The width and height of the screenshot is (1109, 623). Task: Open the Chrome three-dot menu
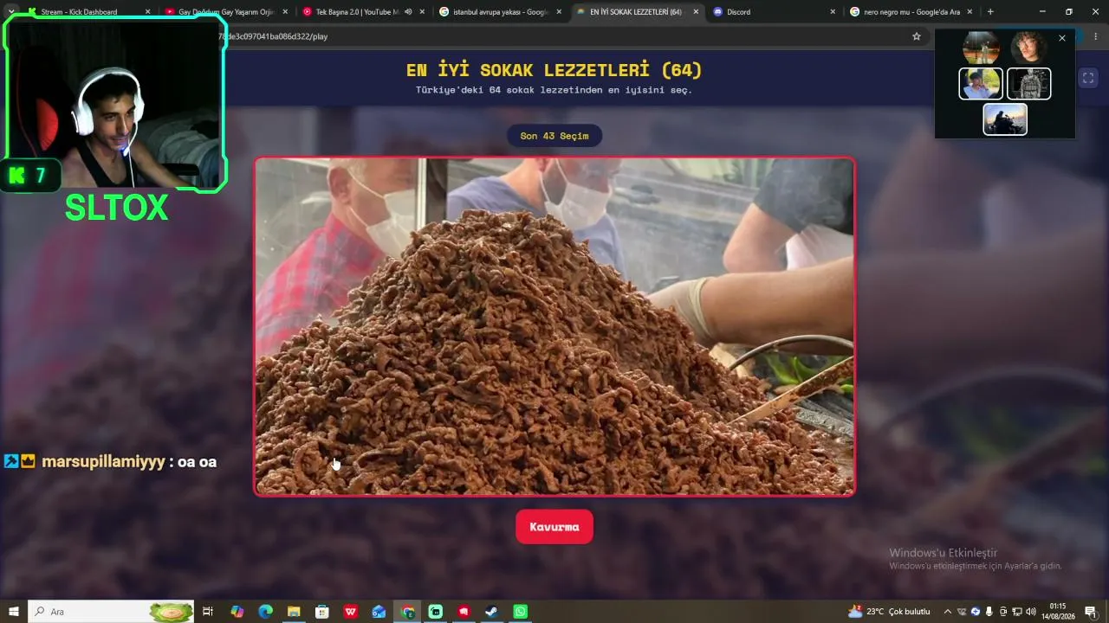1096,36
